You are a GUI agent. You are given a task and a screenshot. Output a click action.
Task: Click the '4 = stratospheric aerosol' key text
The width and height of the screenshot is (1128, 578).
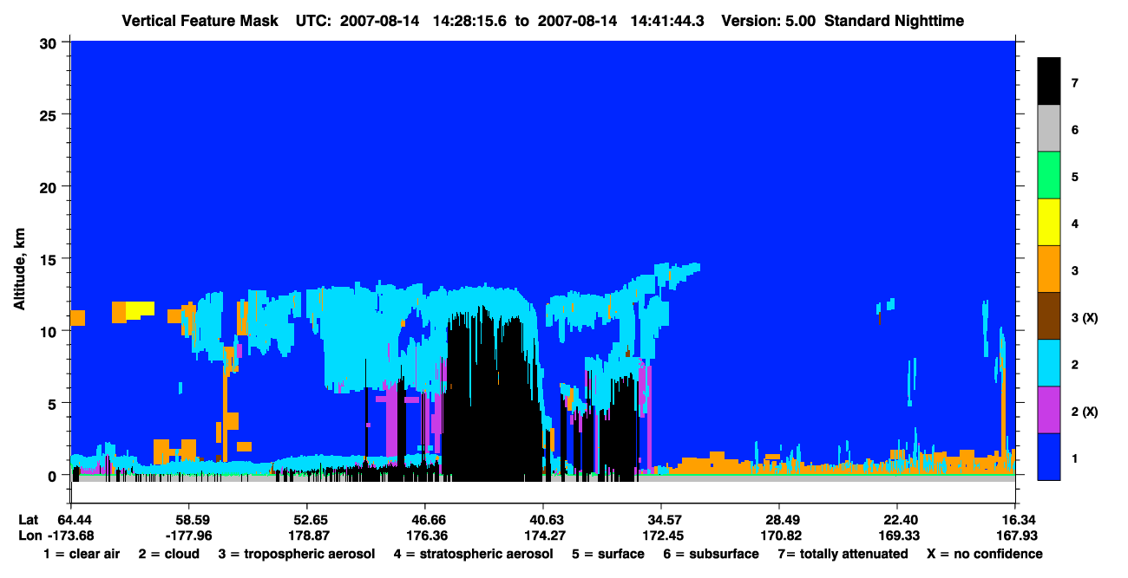pyautogui.click(x=473, y=555)
